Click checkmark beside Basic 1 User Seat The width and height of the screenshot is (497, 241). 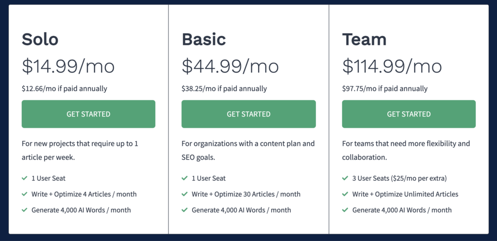point(184,178)
